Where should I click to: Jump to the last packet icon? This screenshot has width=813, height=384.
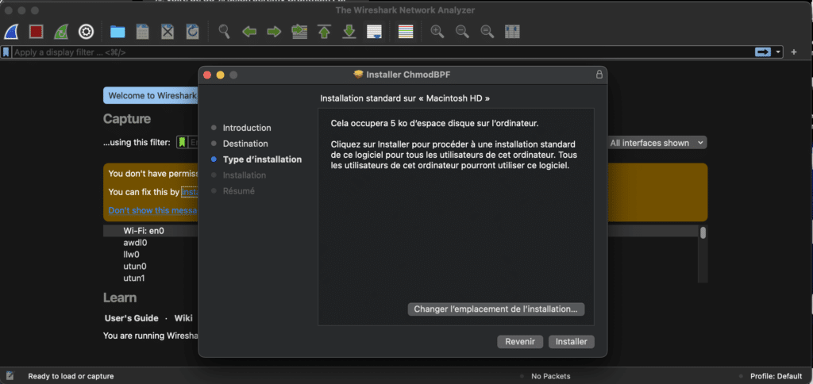(349, 32)
